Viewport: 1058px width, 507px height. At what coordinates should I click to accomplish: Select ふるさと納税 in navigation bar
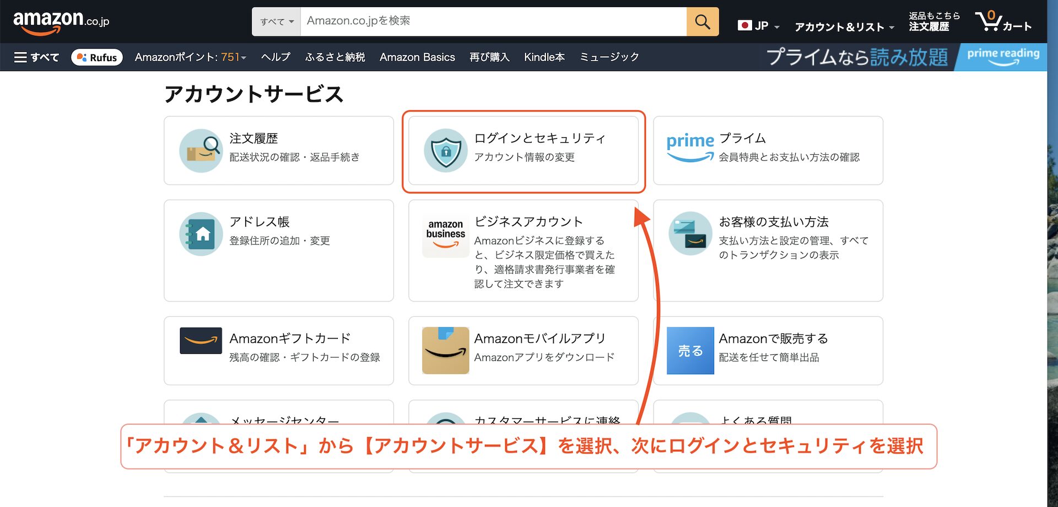tap(334, 57)
